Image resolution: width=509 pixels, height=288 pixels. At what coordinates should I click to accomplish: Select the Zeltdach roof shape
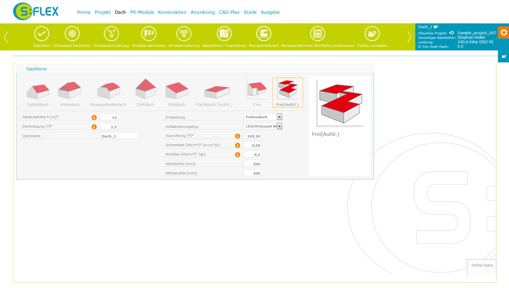(x=145, y=93)
